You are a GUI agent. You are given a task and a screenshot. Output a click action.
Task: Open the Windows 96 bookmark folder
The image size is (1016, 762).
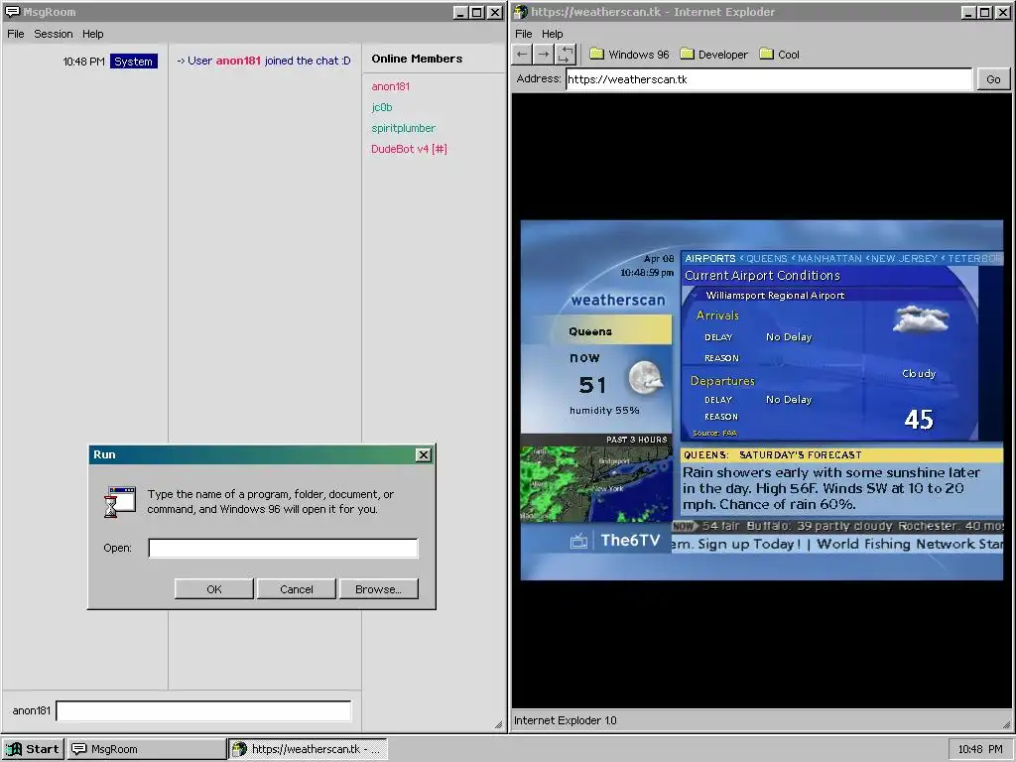(x=629, y=55)
